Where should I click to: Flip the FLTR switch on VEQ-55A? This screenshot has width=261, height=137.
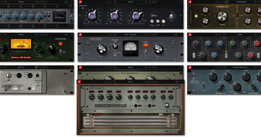[x=152, y=16]
